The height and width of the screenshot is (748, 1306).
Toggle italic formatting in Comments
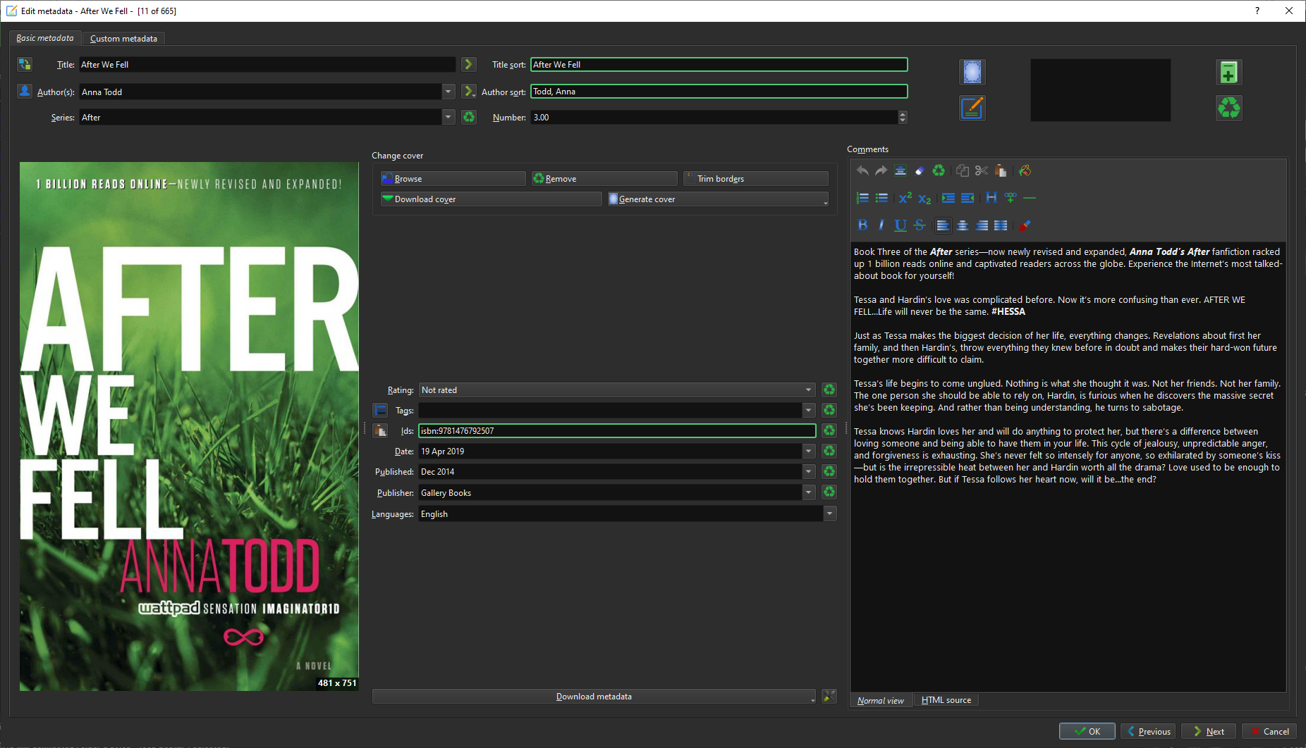[x=881, y=225]
